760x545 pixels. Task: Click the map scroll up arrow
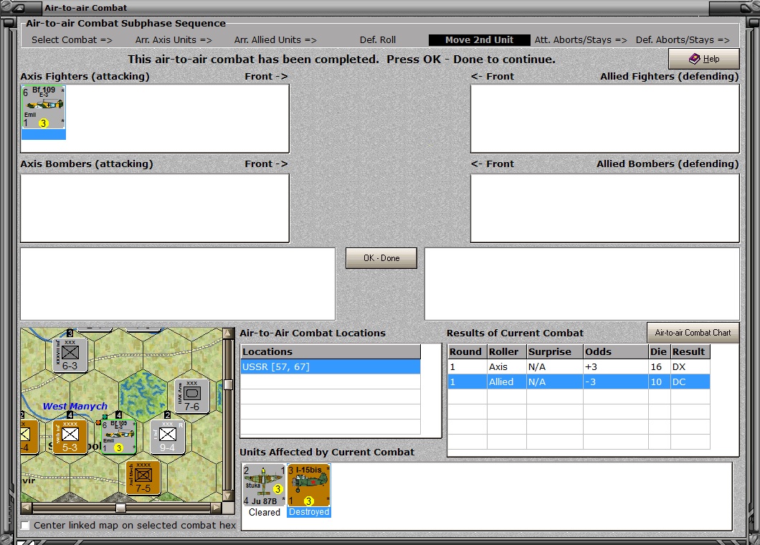[228, 333]
